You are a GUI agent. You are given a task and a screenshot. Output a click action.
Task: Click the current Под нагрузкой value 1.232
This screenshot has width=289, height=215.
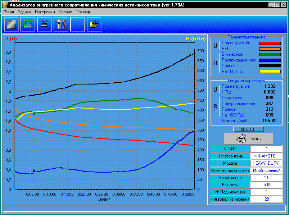[x=270, y=86]
